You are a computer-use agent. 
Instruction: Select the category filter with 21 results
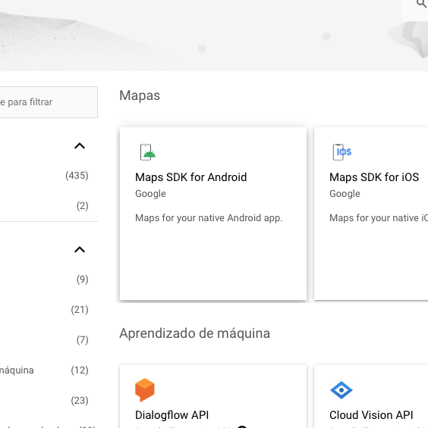pyautogui.click(x=46, y=310)
